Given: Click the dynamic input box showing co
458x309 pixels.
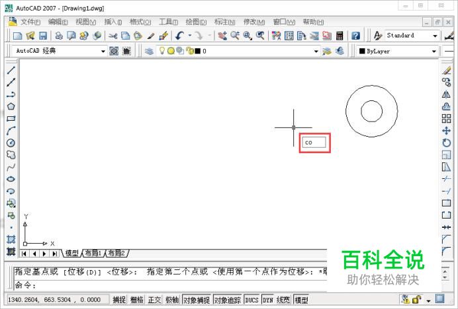Looking at the screenshot, I should pyautogui.click(x=314, y=143).
